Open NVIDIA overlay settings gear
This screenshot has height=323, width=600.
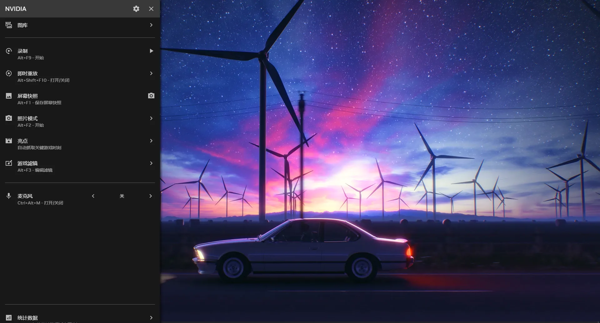pyautogui.click(x=136, y=9)
